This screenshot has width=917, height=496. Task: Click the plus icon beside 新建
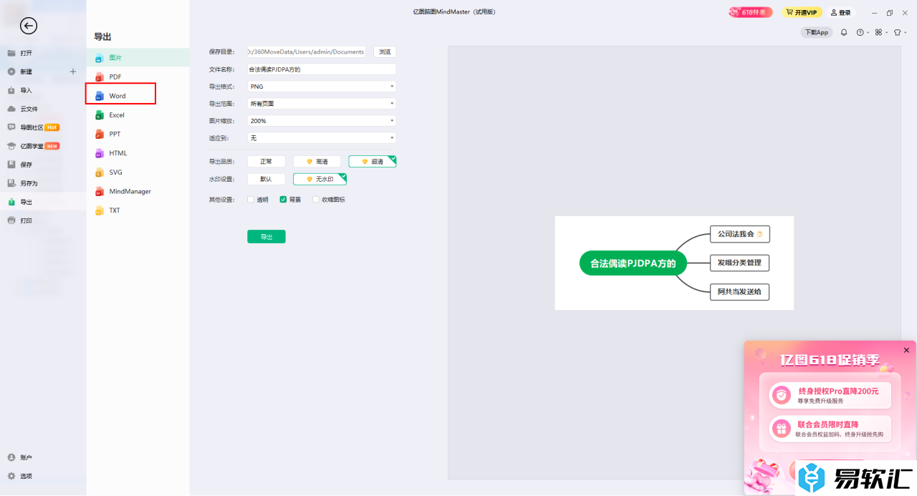click(x=73, y=72)
